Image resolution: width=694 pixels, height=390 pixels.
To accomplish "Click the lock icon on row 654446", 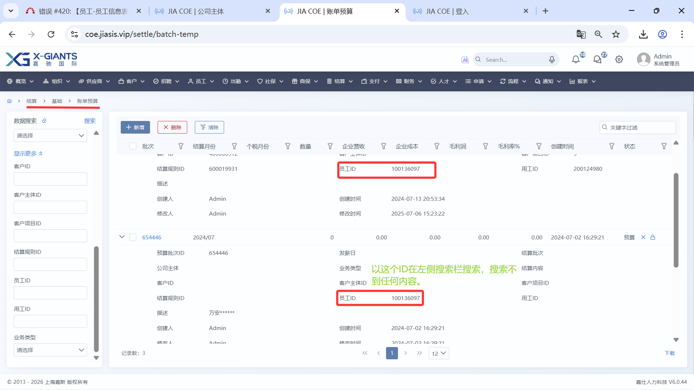I will tap(653, 237).
